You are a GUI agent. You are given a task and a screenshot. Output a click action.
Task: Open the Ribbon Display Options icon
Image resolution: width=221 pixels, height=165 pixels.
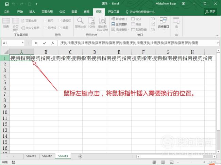184,4
